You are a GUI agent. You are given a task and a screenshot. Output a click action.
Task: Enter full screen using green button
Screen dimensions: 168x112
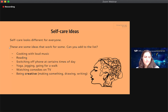tap(8, 2)
